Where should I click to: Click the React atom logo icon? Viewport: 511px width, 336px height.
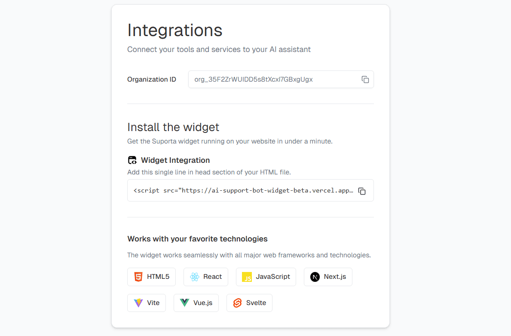195,277
